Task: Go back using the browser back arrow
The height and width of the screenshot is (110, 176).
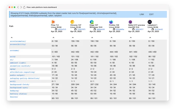Action: [x=18, y=7]
